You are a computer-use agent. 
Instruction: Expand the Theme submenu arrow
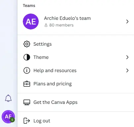(127, 57)
